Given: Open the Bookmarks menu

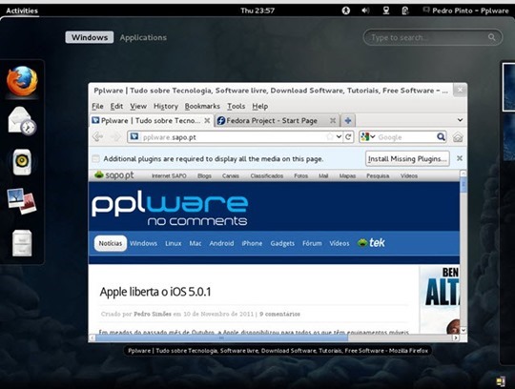Looking at the screenshot, I should point(202,107).
